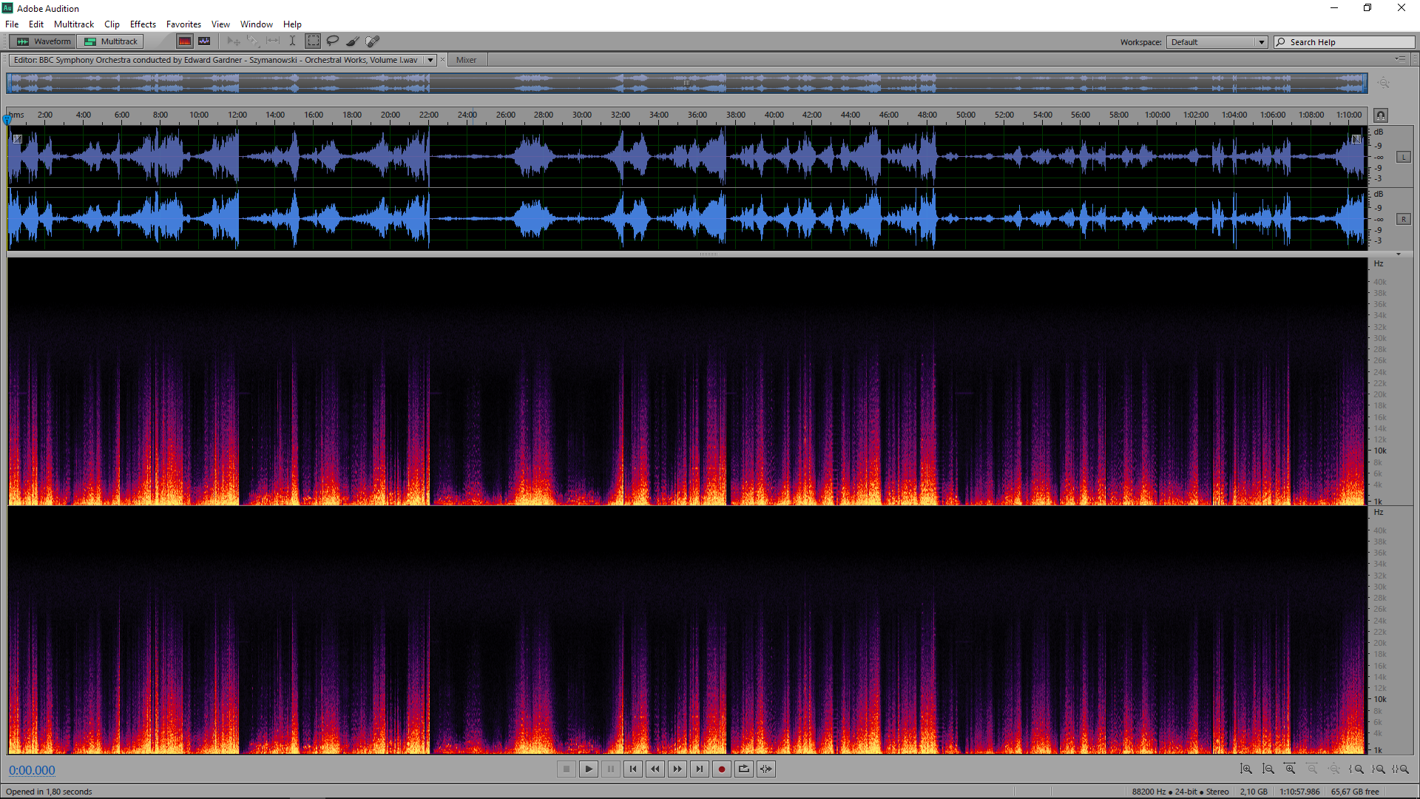The height and width of the screenshot is (799, 1420).
Task: Select the Lasso Selection tool
Action: point(333,41)
